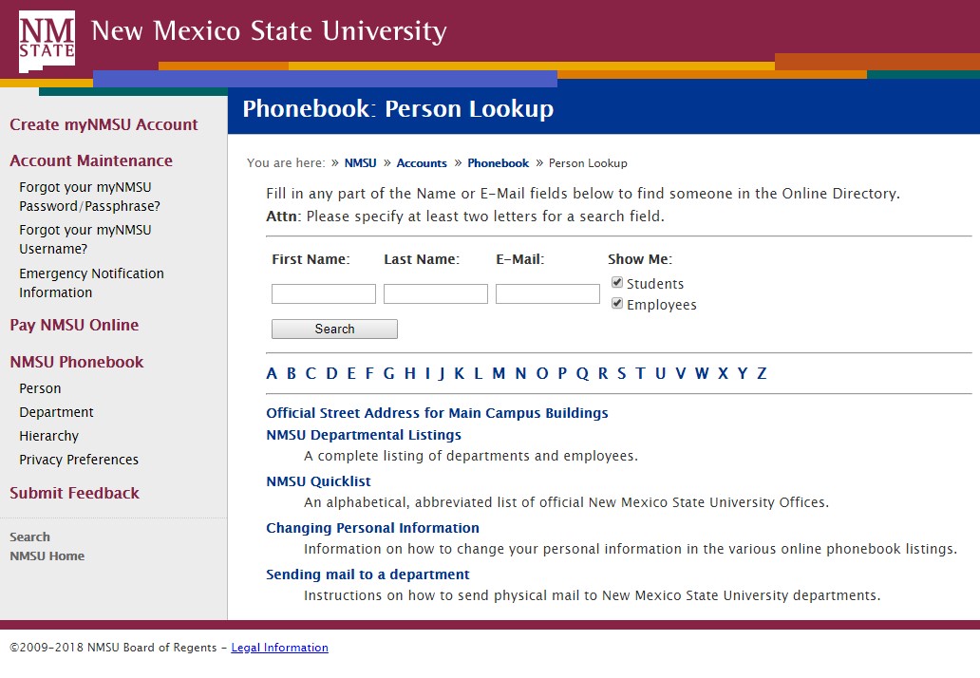
Task: Click into the Last Name field
Action: tap(436, 293)
